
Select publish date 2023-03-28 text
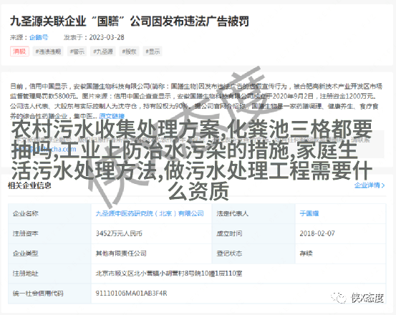tap(107, 37)
